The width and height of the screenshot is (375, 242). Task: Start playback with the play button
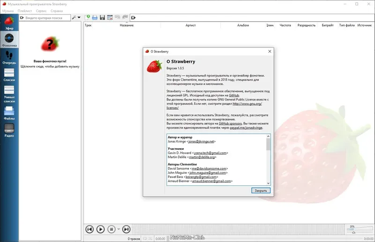[100, 229]
